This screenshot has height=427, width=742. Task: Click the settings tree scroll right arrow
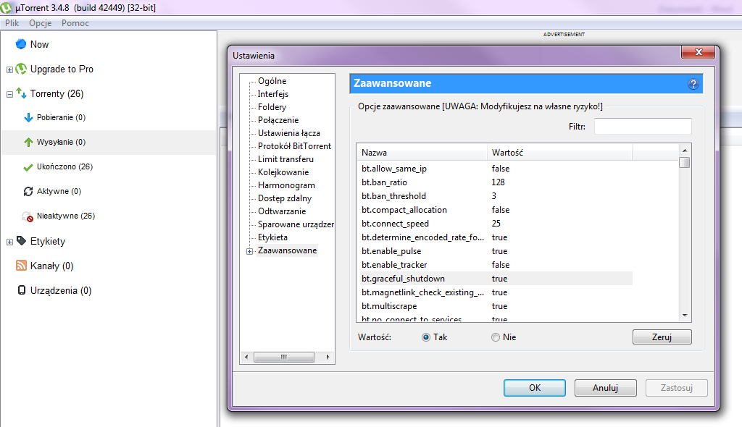tap(328, 357)
